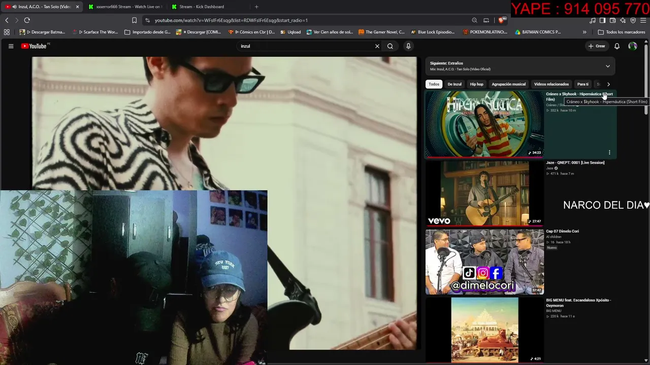The image size is (650, 365).
Task: Open the BIG MENU Oxymoron video thumbnail
Action: pos(484,331)
